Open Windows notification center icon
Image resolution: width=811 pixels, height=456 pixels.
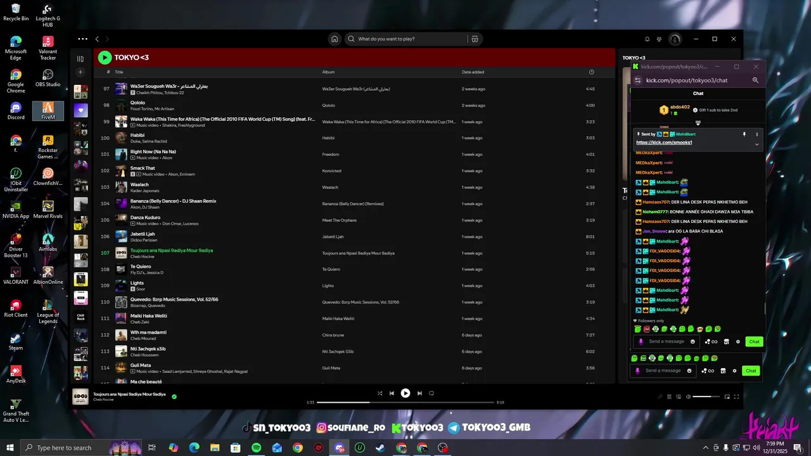798,448
